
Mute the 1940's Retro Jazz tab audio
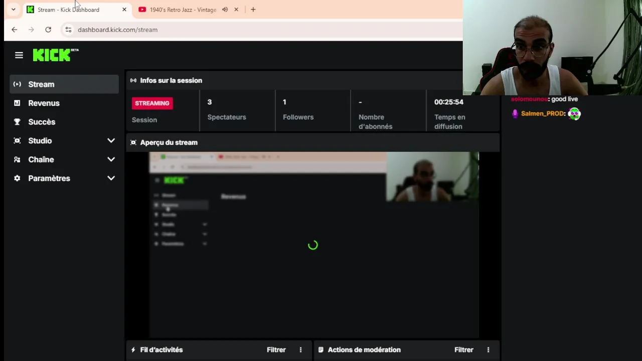(225, 10)
